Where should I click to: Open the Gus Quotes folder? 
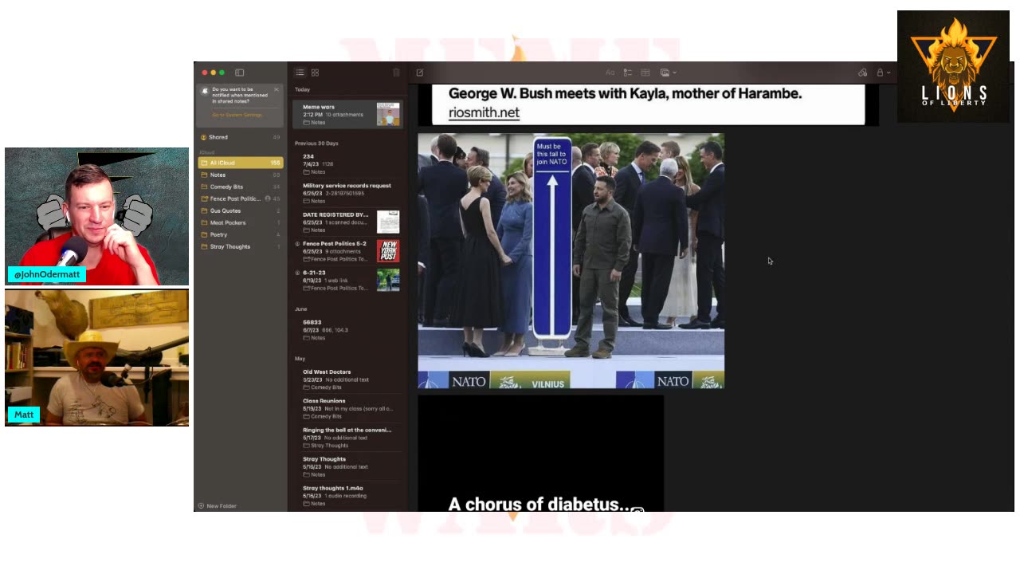coord(240,210)
